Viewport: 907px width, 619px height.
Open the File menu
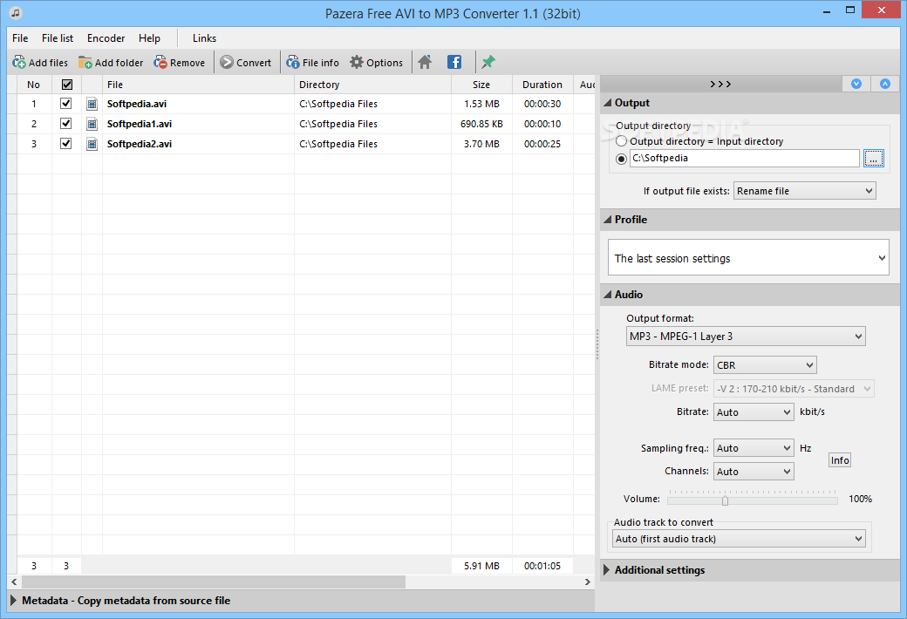tap(20, 38)
